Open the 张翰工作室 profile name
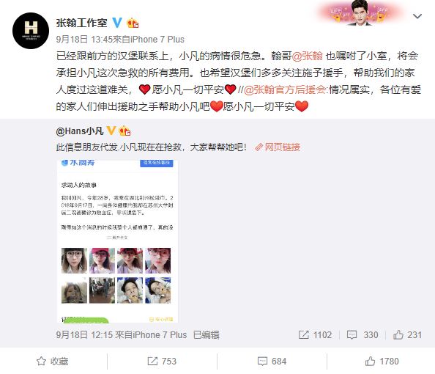The image size is (435, 374). (x=81, y=23)
